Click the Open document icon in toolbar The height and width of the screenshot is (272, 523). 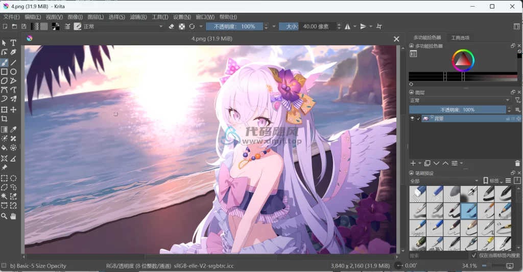click(x=14, y=26)
